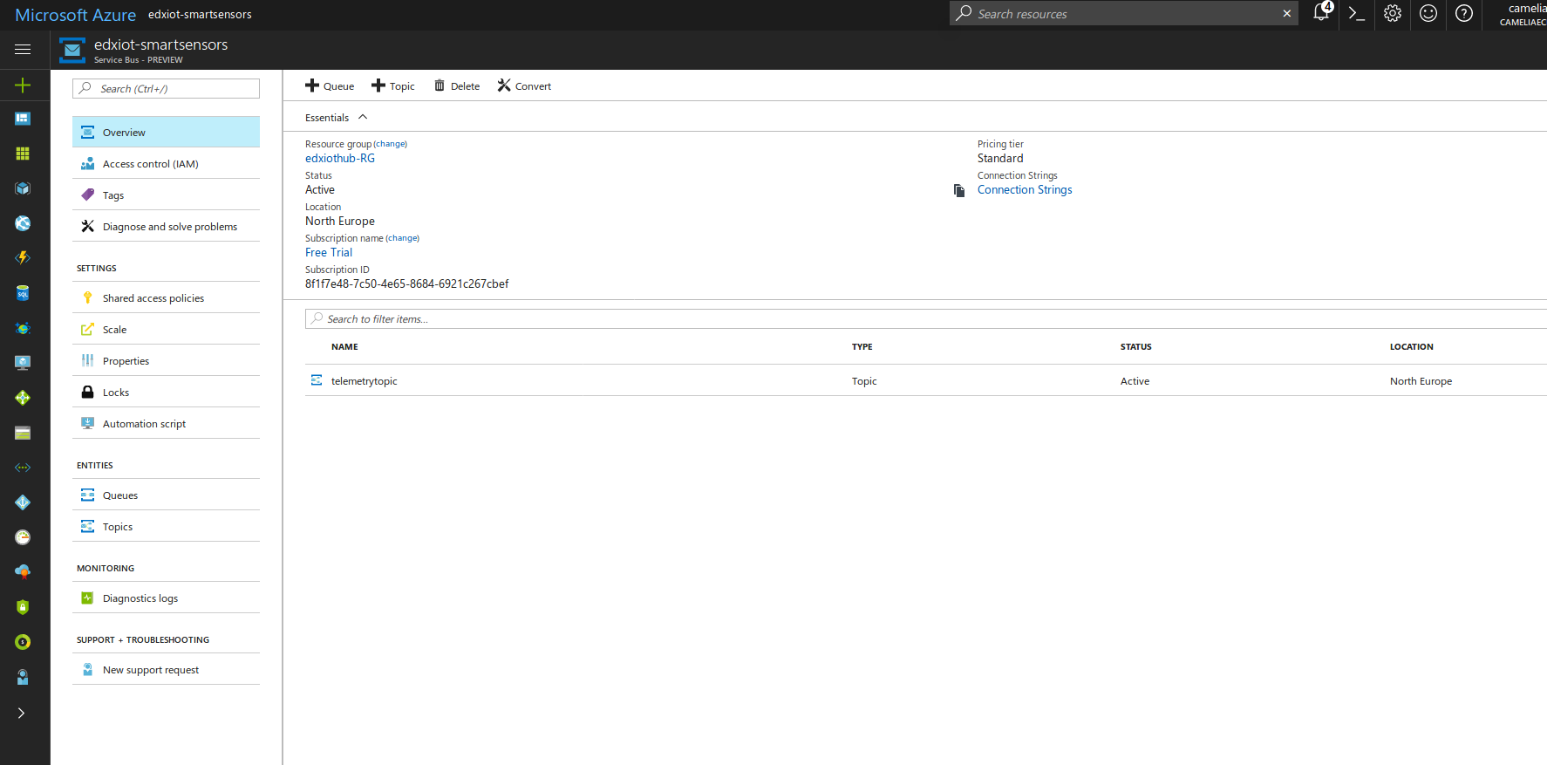Clear search resources with X button
The height and width of the screenshot is (765, 1547).
pos(1286,13)
